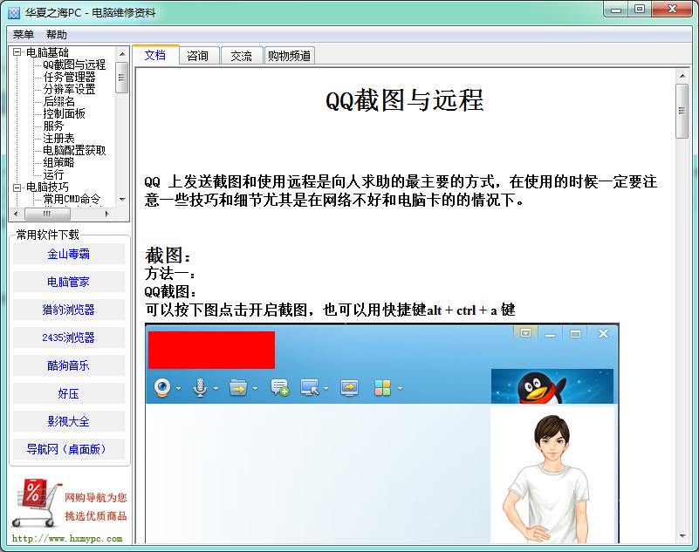Download 电脑管家 software

69,282
